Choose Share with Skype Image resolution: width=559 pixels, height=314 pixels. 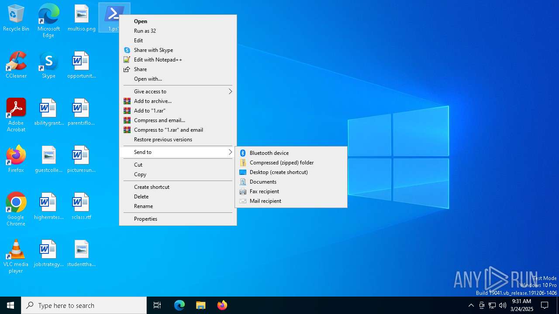click(x=178, y=50)
